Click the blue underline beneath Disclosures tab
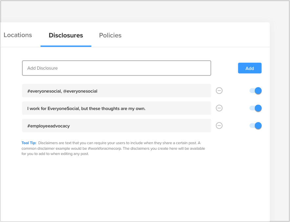This screenshot has width=290, height=222. click(x=66, y=46)
